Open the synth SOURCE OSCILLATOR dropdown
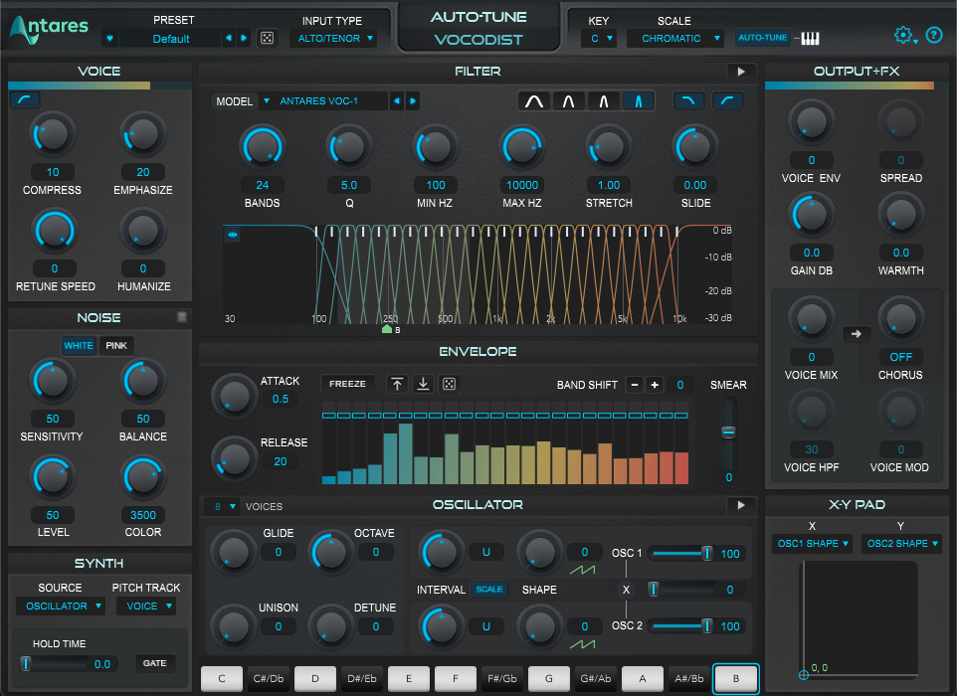 point(61,606)
